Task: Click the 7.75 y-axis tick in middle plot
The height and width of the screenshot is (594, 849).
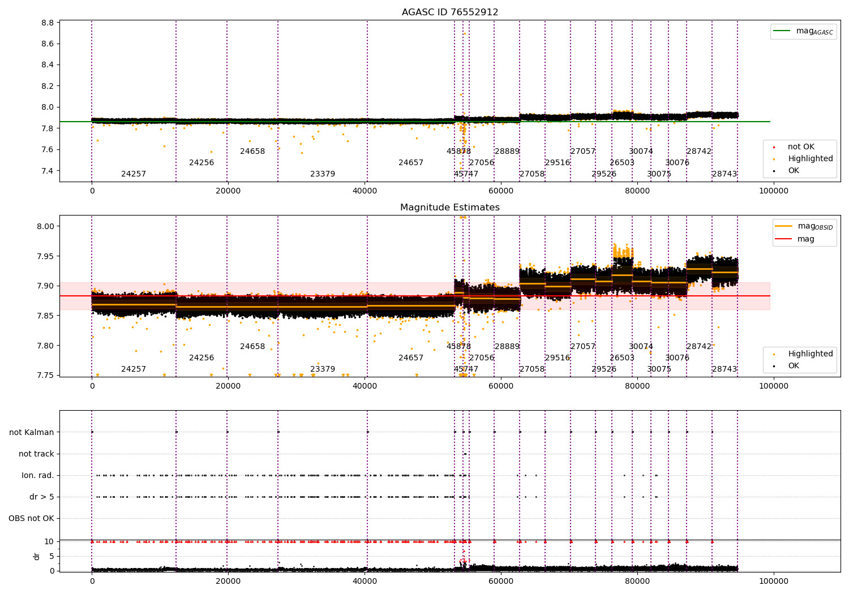Action: tap(46, 376)
